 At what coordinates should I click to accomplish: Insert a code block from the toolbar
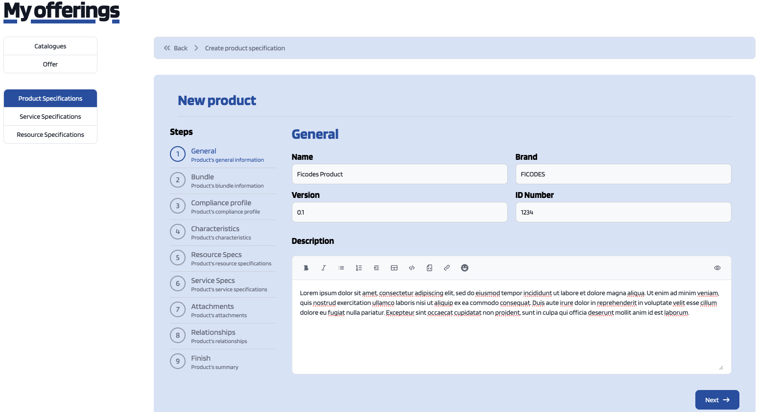click(429, 268)
